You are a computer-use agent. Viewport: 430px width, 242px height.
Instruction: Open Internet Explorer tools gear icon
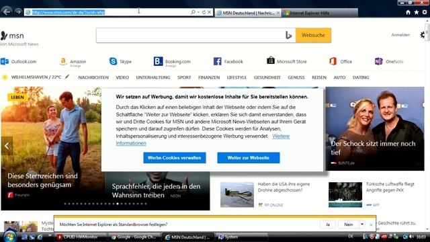(x=425, y=12)
